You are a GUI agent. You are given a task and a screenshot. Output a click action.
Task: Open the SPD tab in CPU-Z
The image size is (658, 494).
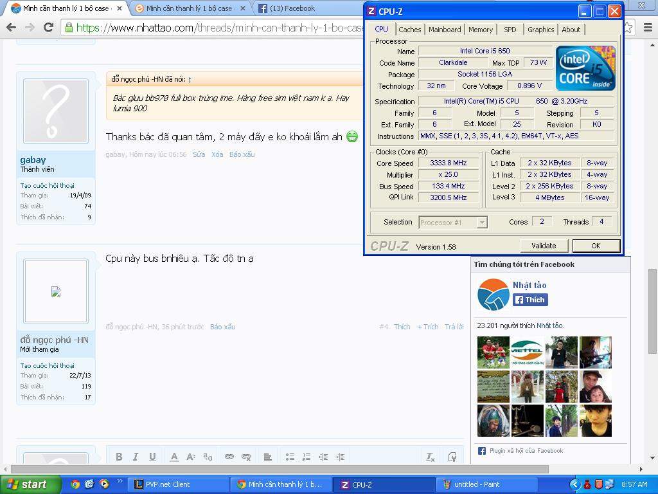tap(510, 30)
